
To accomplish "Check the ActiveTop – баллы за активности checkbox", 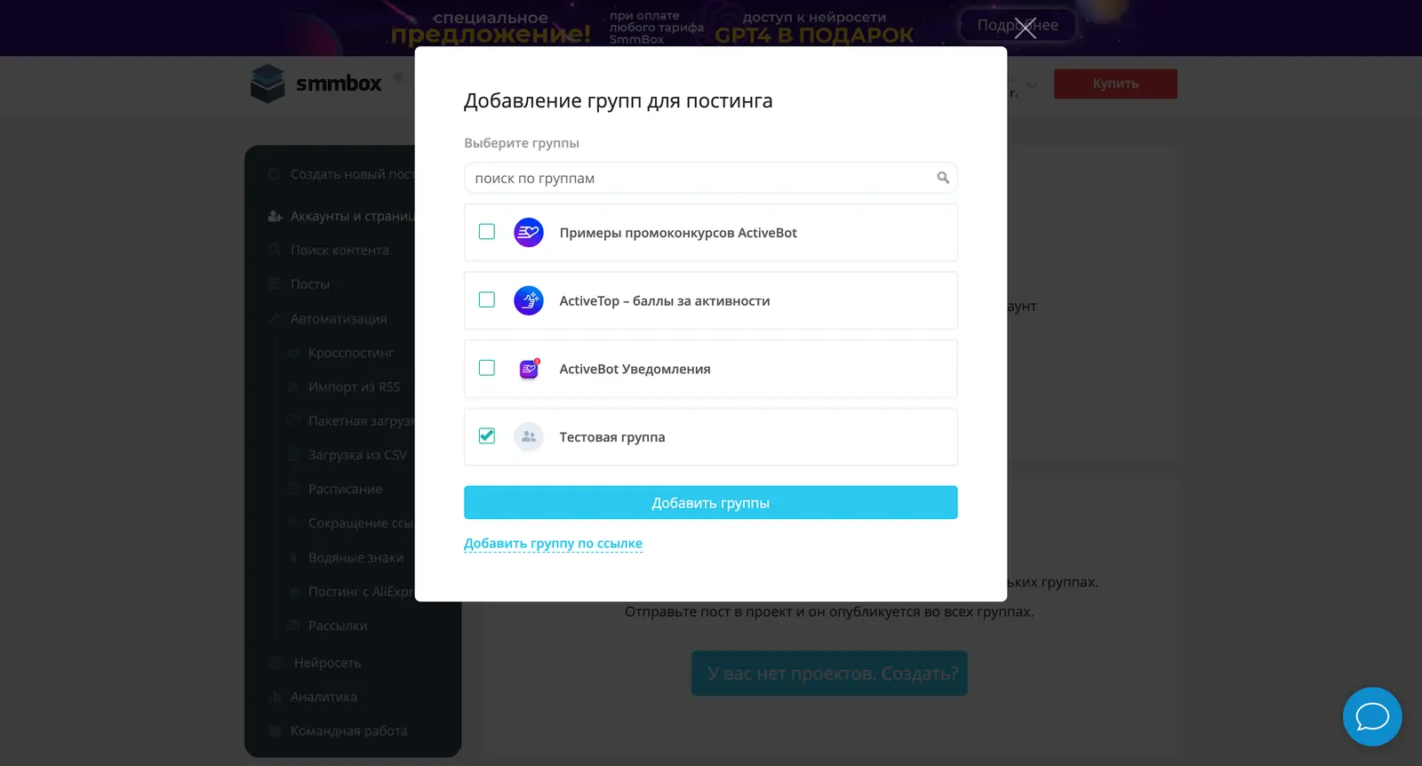I will [487, 300].
